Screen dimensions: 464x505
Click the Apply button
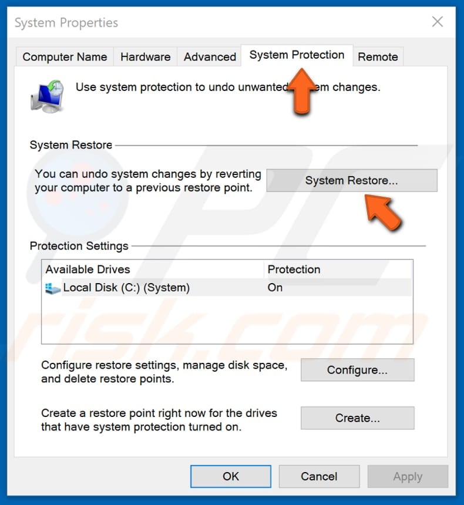coord(408,476)
